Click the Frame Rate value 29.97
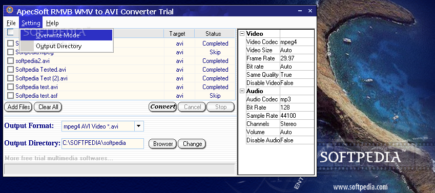The width and height of the screenshot is (435, 193). pyautogui.click(x=297, y=58)
